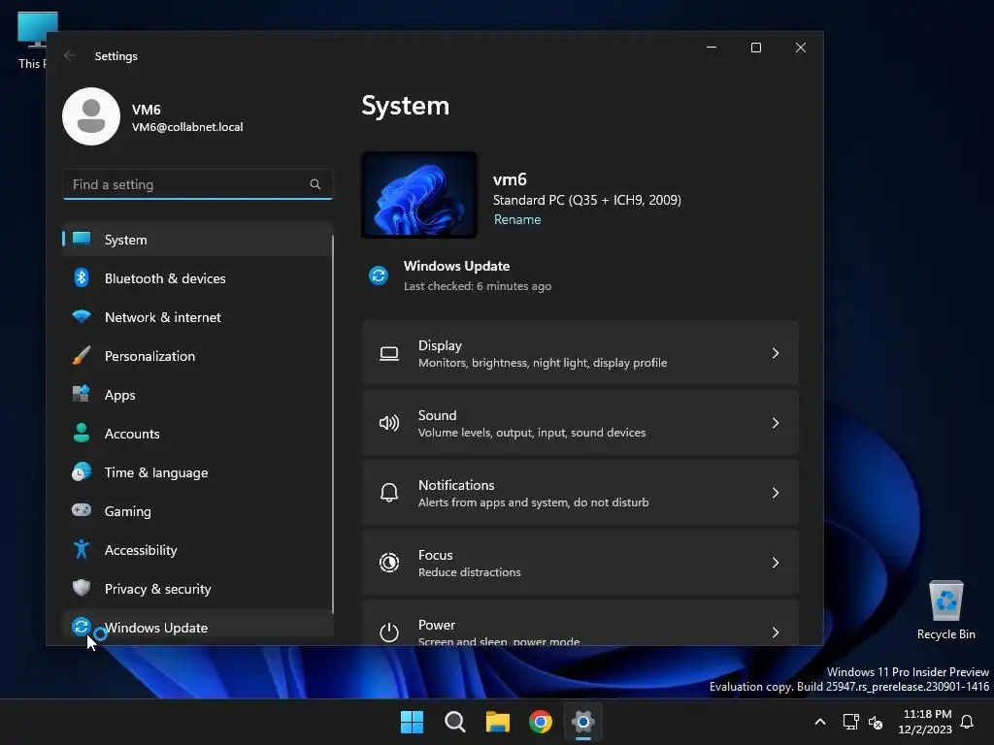Open Gaming in the navigation list
This screenshot has height=745, width=994.
(198, 510)
